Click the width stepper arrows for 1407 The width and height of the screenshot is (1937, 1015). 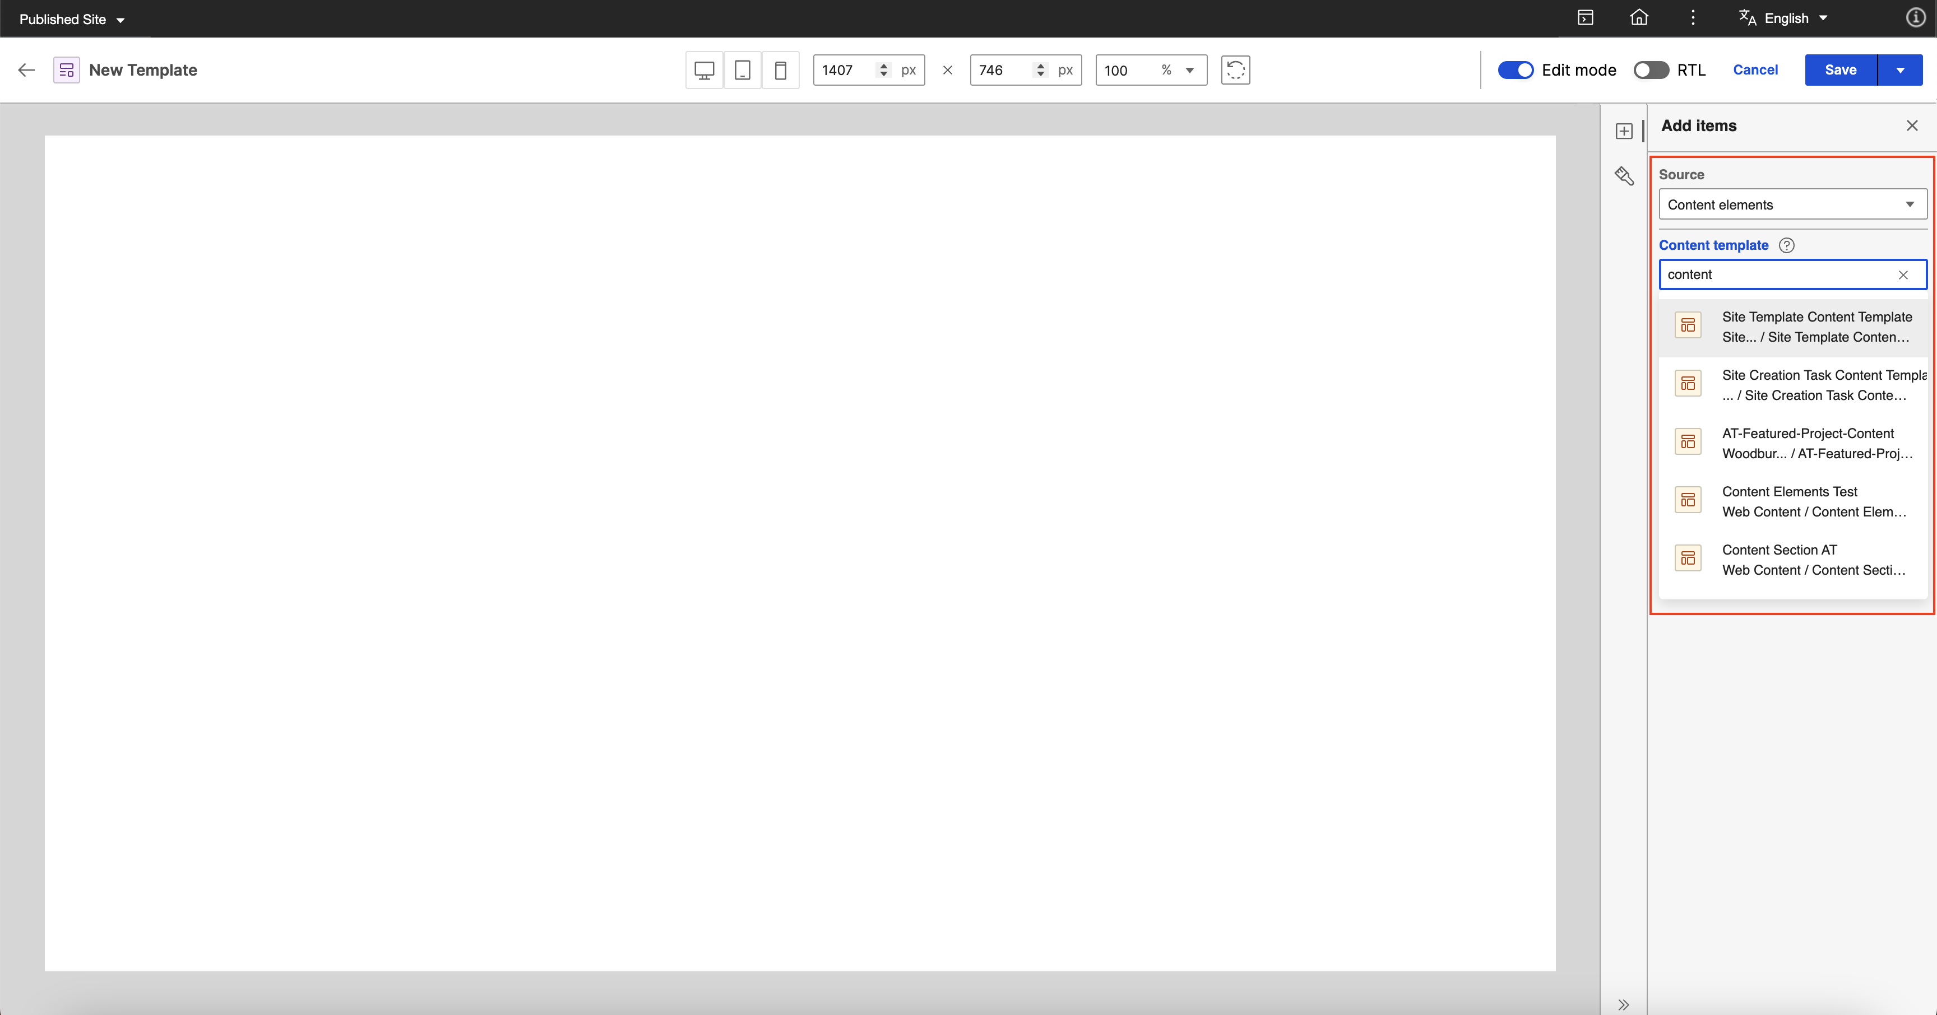883,71
